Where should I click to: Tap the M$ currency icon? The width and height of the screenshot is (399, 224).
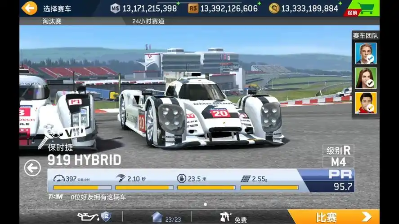116,8
